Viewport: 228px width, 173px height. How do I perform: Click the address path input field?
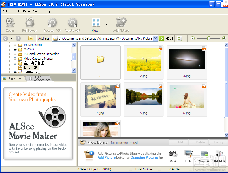[x=105, y=38]
